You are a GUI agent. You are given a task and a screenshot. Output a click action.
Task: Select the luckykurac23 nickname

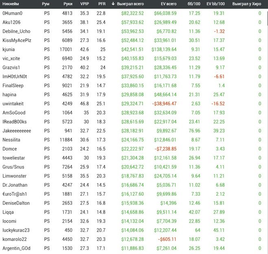point(16,230)
